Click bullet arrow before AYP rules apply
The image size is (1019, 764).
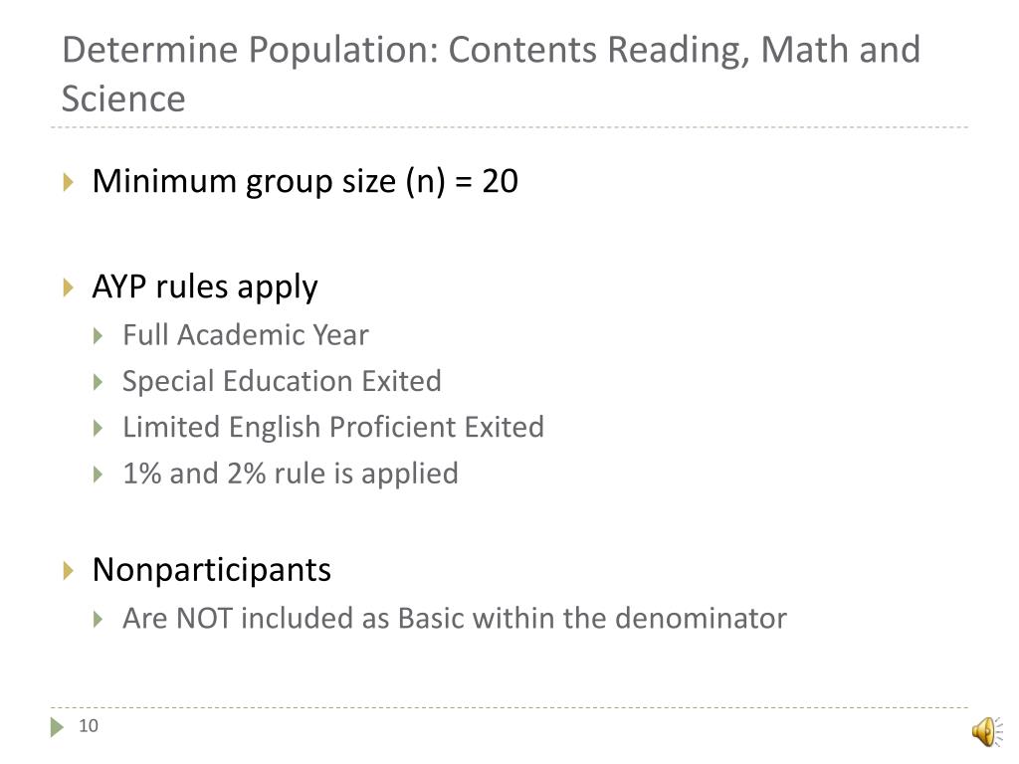pyautogui.click(x=69, y=287)
